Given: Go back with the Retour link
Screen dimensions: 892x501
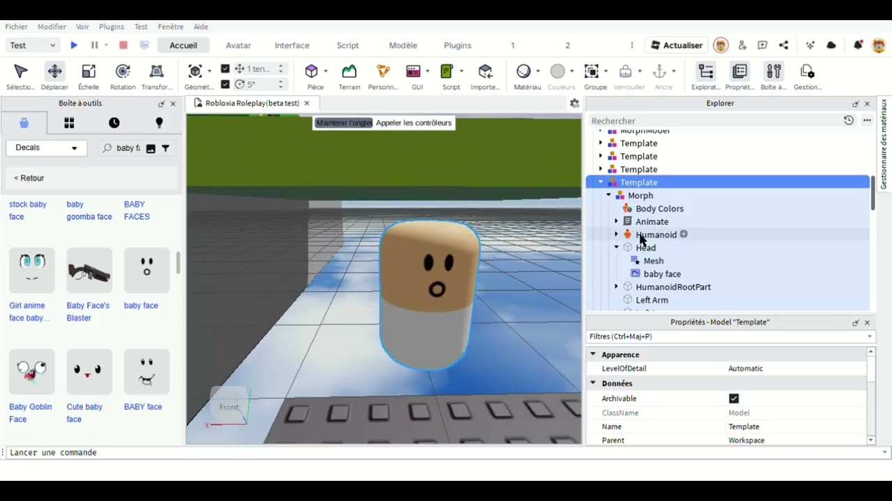Looking at the screenshot, I should tap(29, 178).
